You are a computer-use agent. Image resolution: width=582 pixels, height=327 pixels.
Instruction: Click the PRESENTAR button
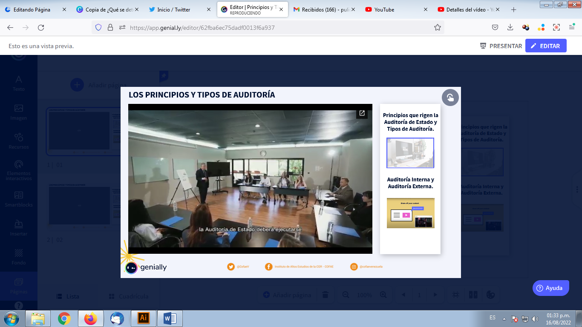pos(501,46)
